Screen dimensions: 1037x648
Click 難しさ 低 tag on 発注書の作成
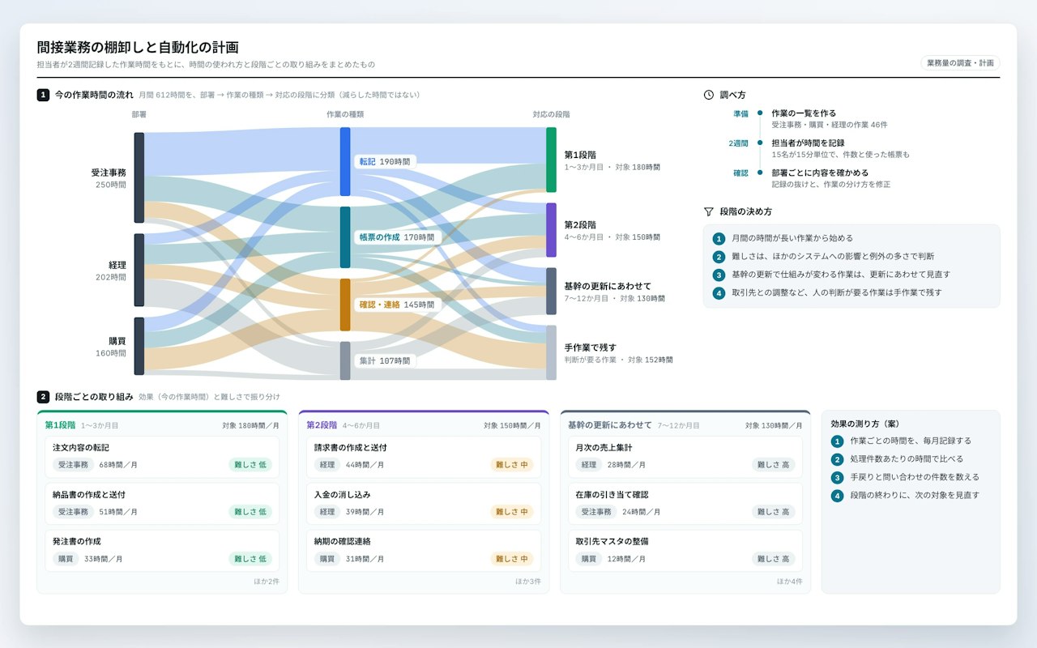pos(250,559)
